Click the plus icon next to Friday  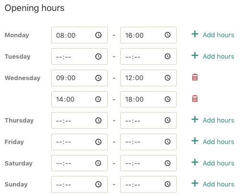[195, 141]
